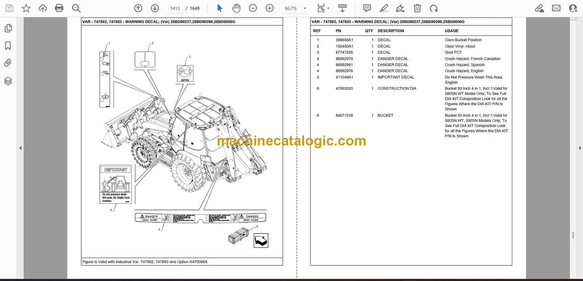The image size is (583, 281).
Task: Expand the fit page options arrow
Action: coord(328,8)
